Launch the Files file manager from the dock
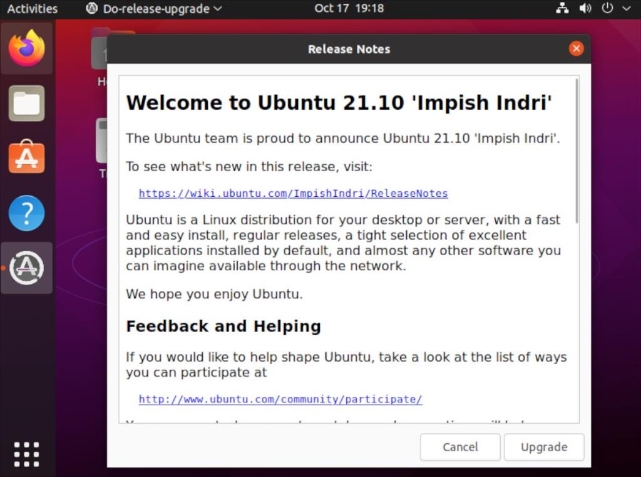The image size is (641, 477). point(26,103)
